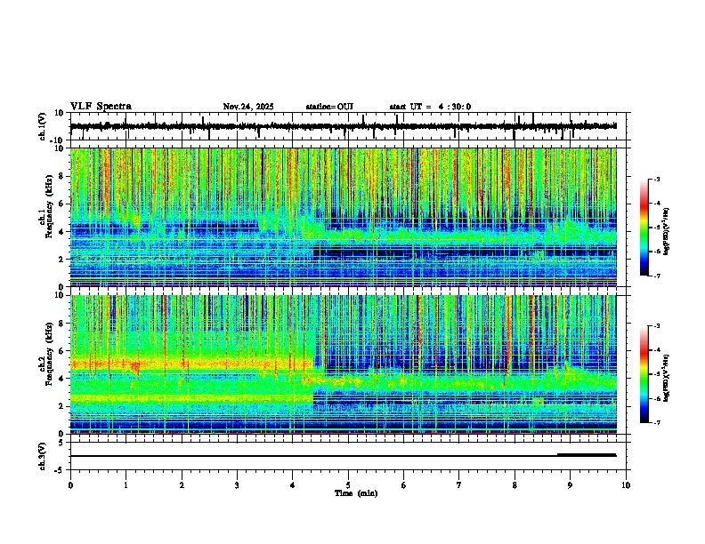Image resolution: width=705 pixels, height=544 pixels.
Task: Click the "5" tick on the Time axis
Action: point(348,485)
